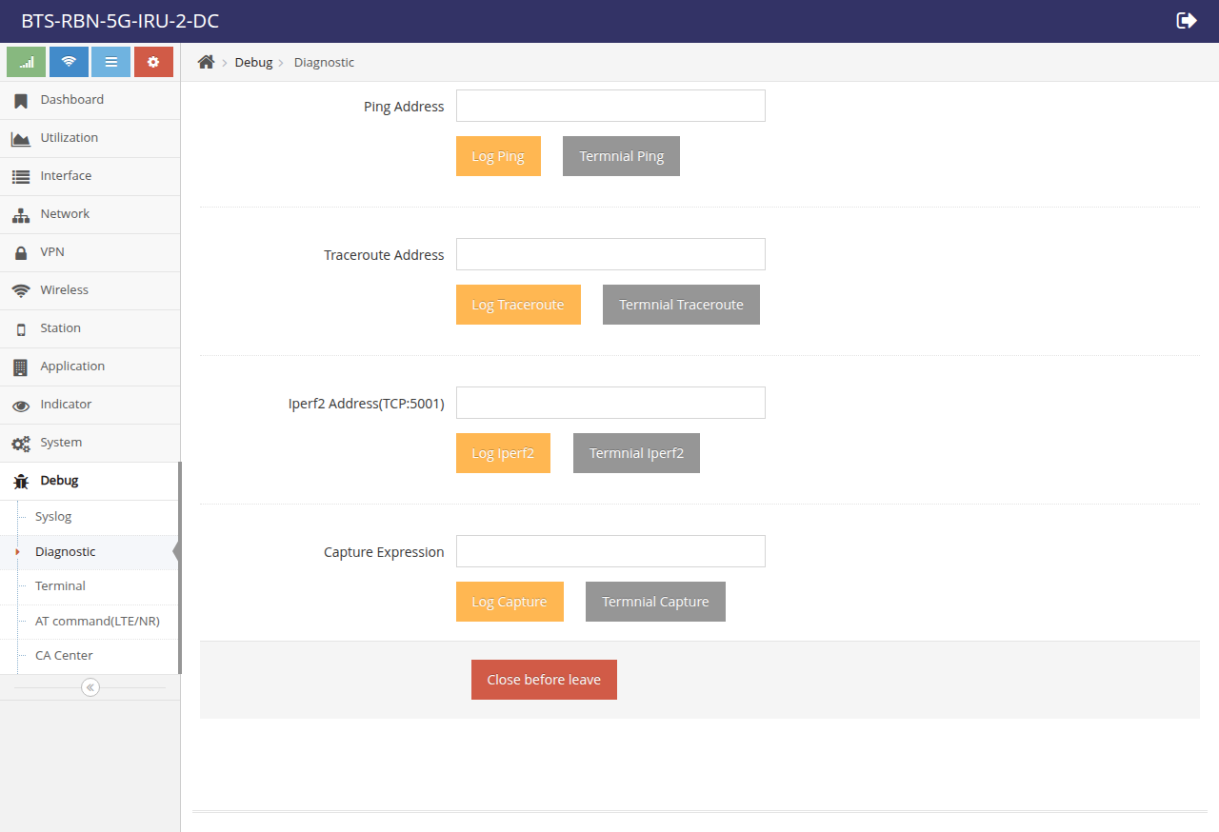Screen dimensions: 1219x832
Task: Focus the Capture Expression input field
Action: [610, 551]
